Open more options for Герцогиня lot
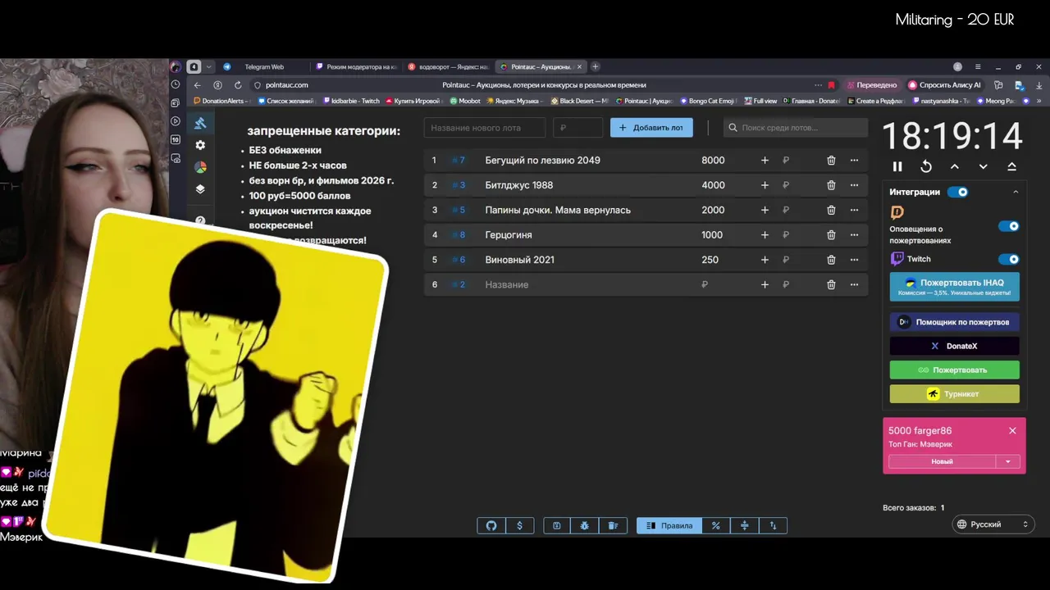This screenshot has width=1050, height=590. 854,235
